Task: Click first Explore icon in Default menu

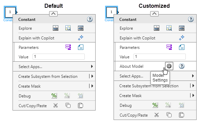Action: pos(56,28)
